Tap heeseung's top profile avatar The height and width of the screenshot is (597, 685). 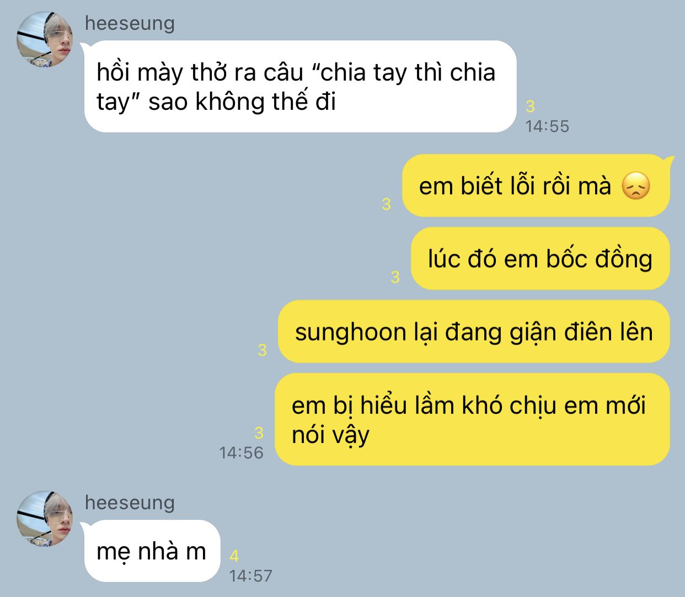pyautogui.click(x=45, y=39)
